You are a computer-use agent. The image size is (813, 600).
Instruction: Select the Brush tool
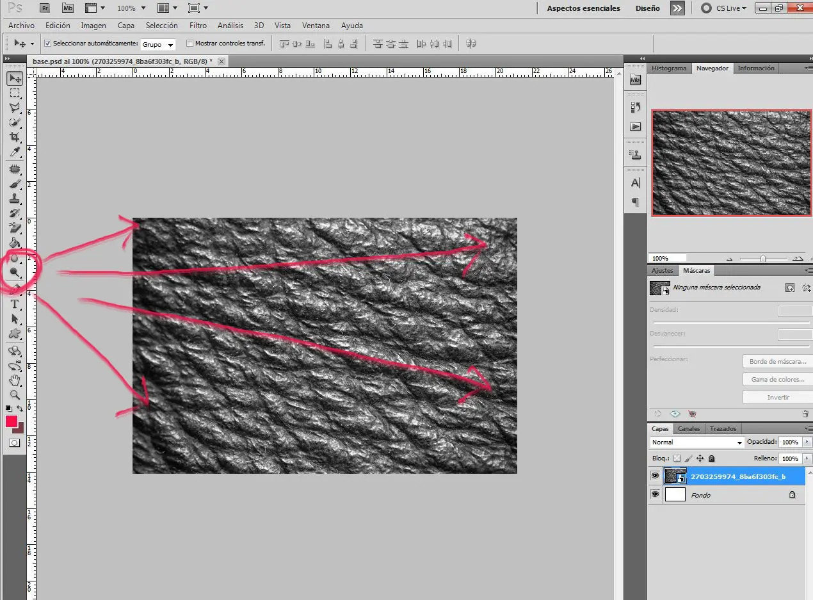15,184
